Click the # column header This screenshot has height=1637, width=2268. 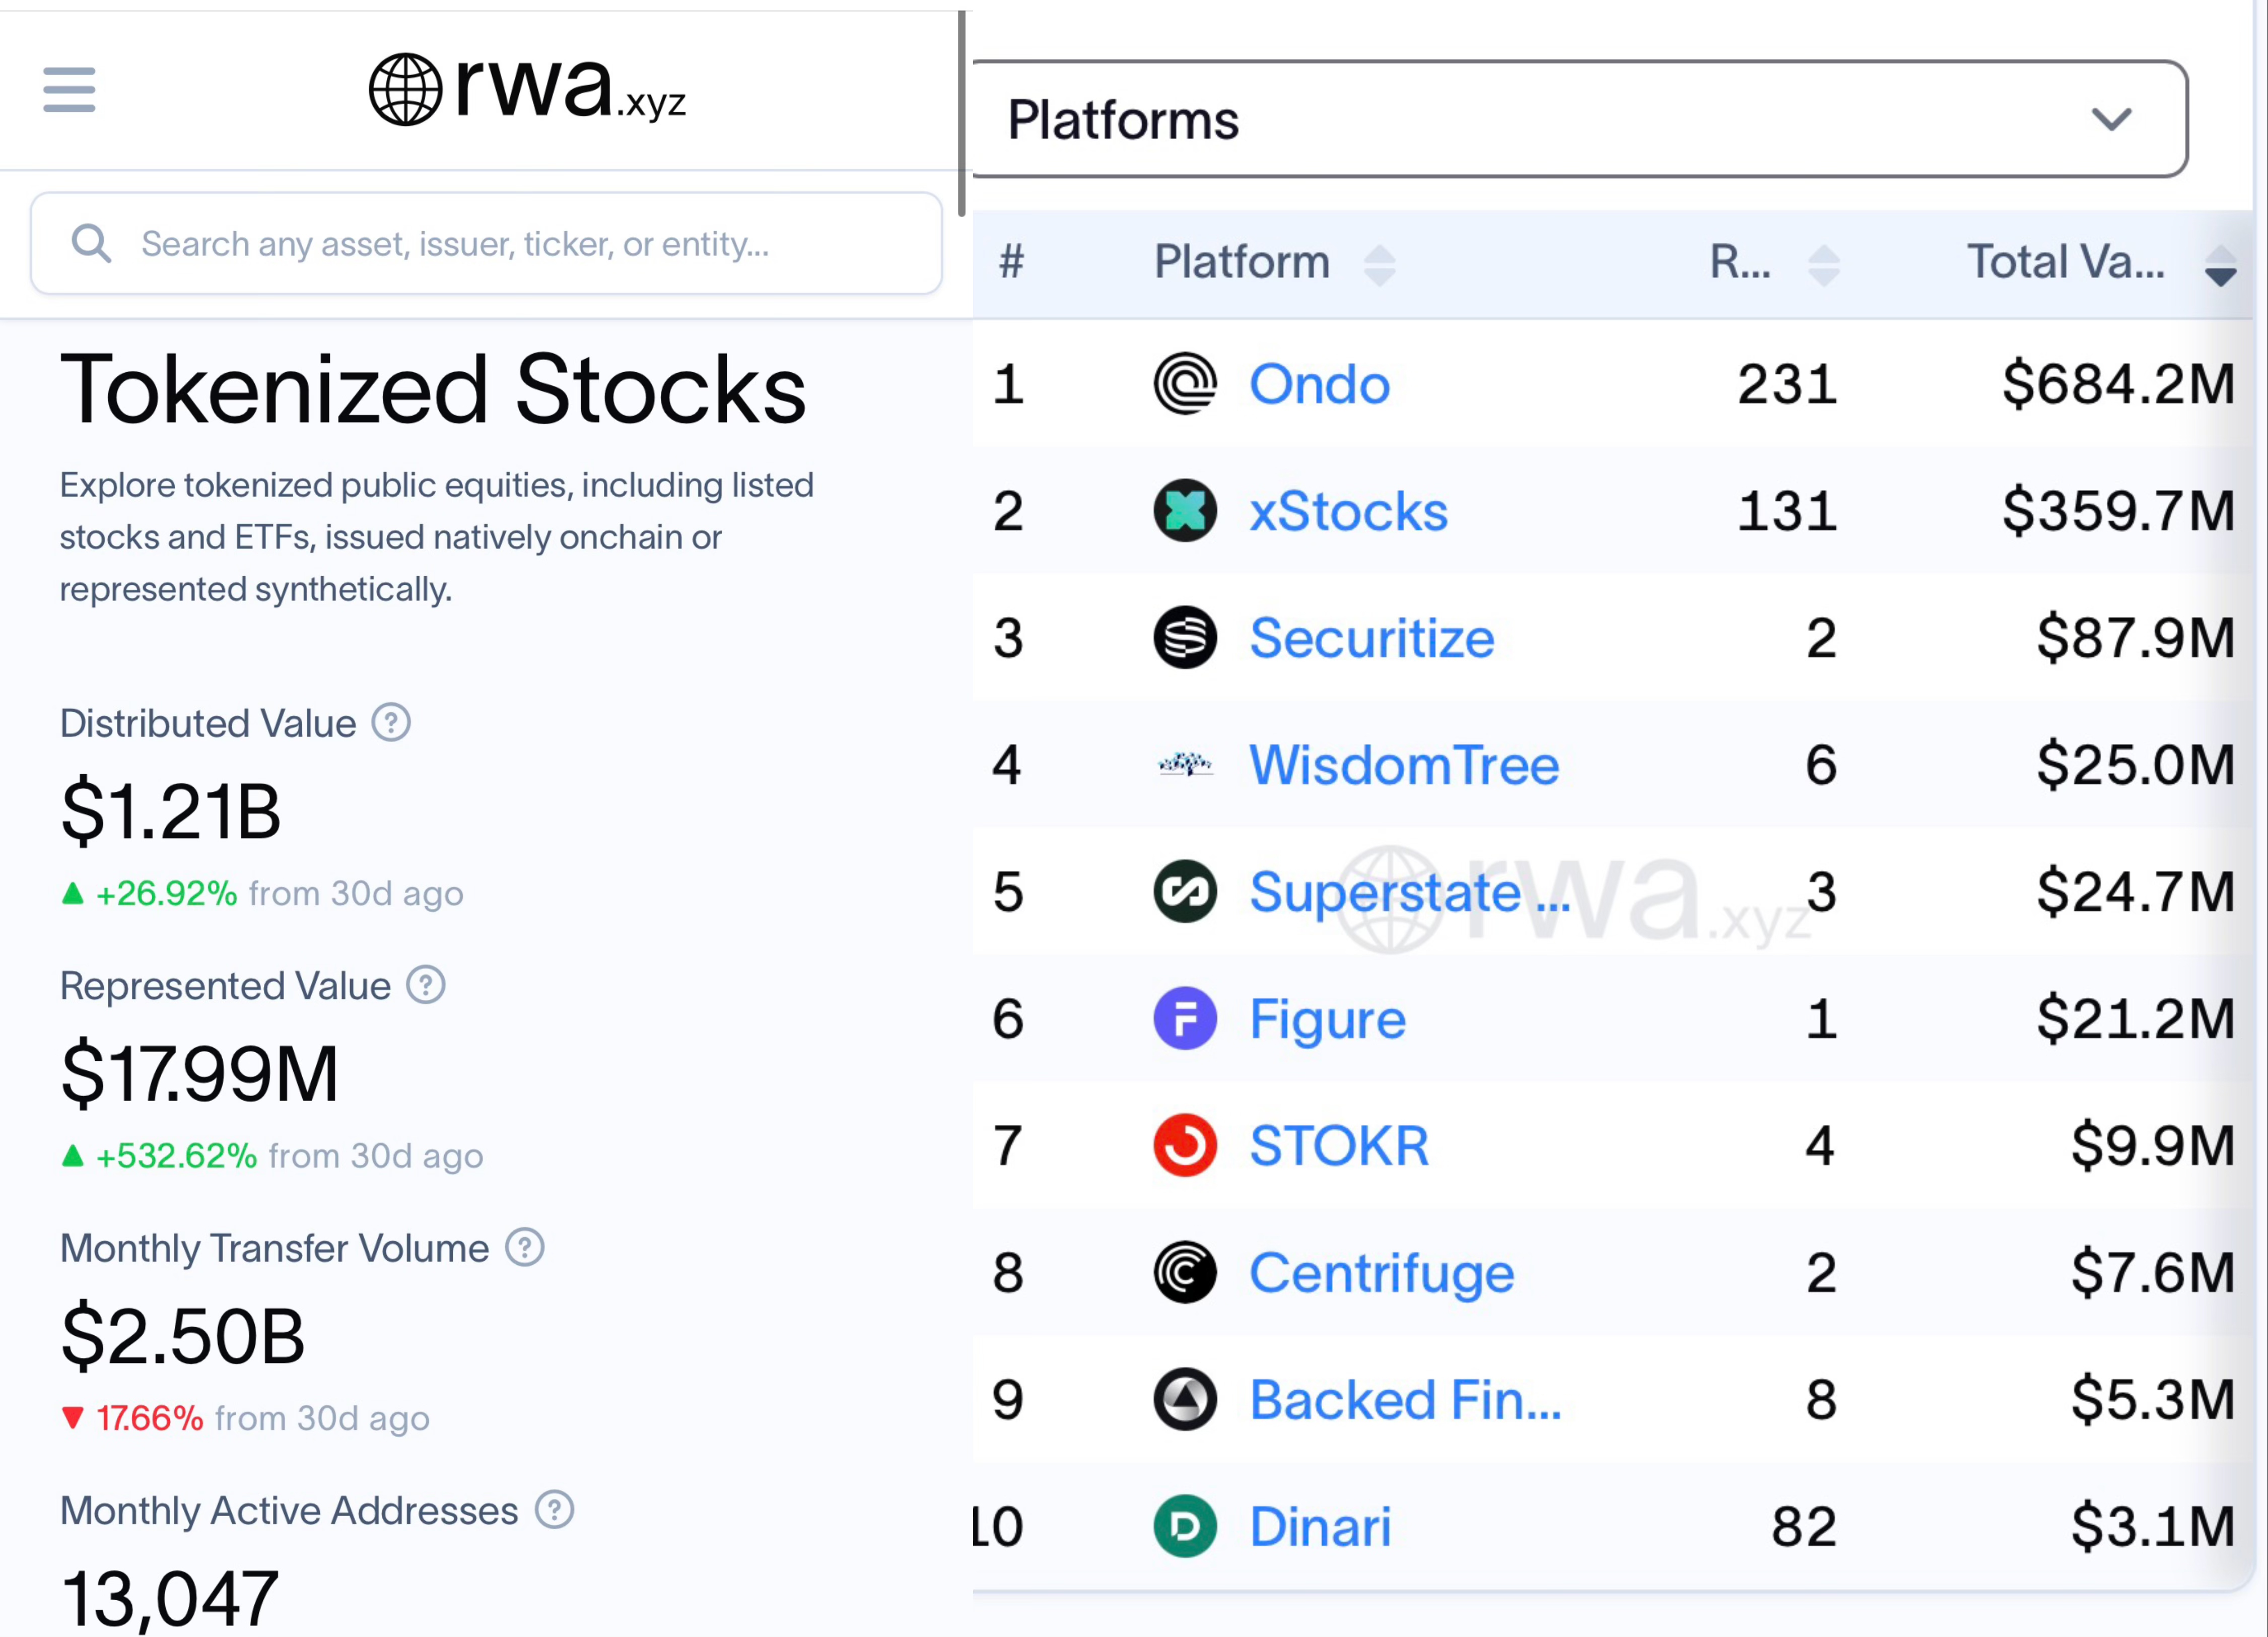(x=1011, y=262)
